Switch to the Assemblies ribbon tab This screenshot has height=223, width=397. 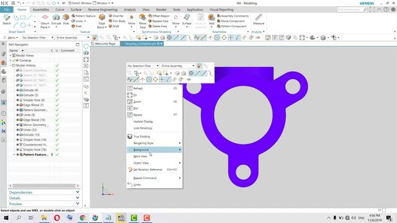pyautogui.click(x=41, y=10)
